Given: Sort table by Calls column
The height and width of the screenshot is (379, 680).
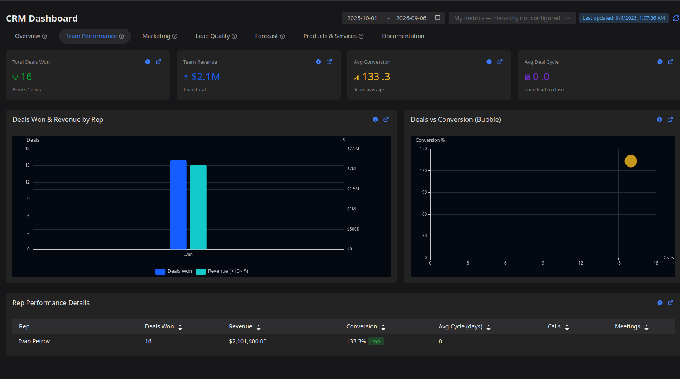Looking at the screenshot, I should pos(567,327).
